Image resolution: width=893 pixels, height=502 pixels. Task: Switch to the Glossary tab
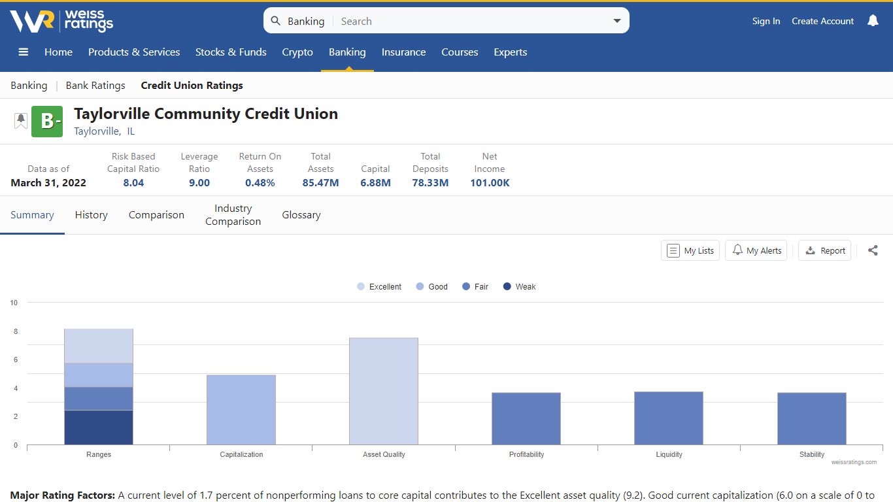pos(301,215)
